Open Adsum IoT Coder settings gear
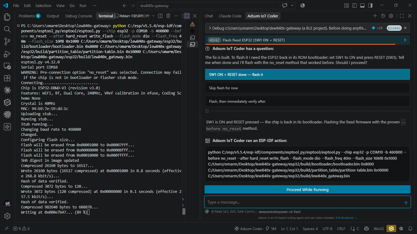The image size is (417, 234). pyautogui.click(x=391, y=16)
